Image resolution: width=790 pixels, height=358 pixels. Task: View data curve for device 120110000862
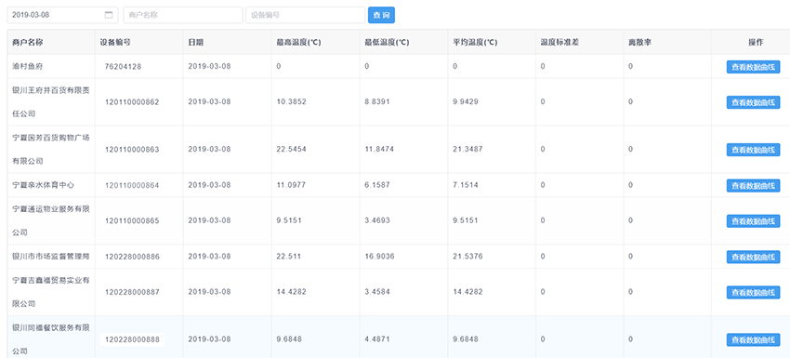(x=753, y=102)
